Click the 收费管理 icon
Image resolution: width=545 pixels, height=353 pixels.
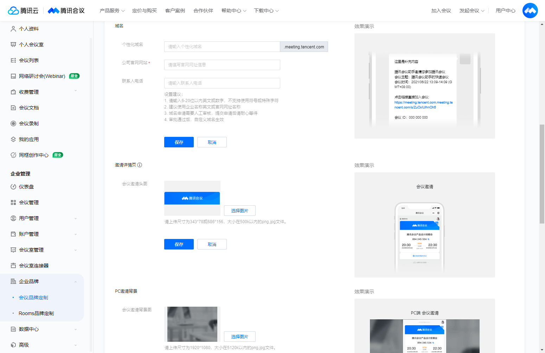tap(13, 92)
